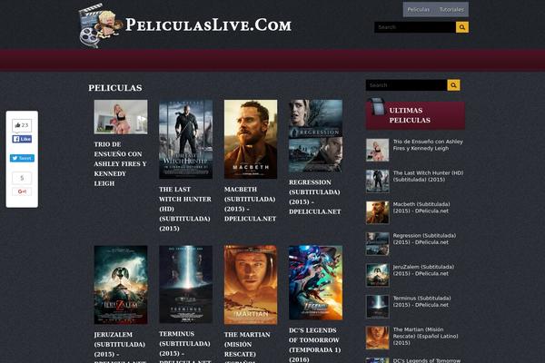The width and height of the screenshot is (545, 363).
Task: Click the Facebook Like button
Action: pyautogui.click(x=22, y=139)
